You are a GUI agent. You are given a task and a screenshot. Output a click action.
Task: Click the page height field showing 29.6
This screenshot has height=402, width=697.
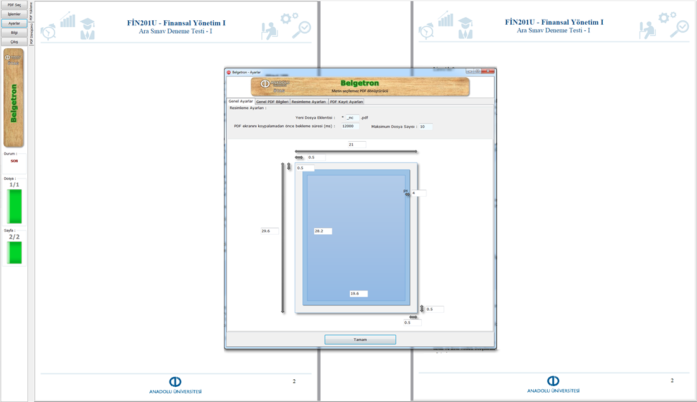[269, 231]
